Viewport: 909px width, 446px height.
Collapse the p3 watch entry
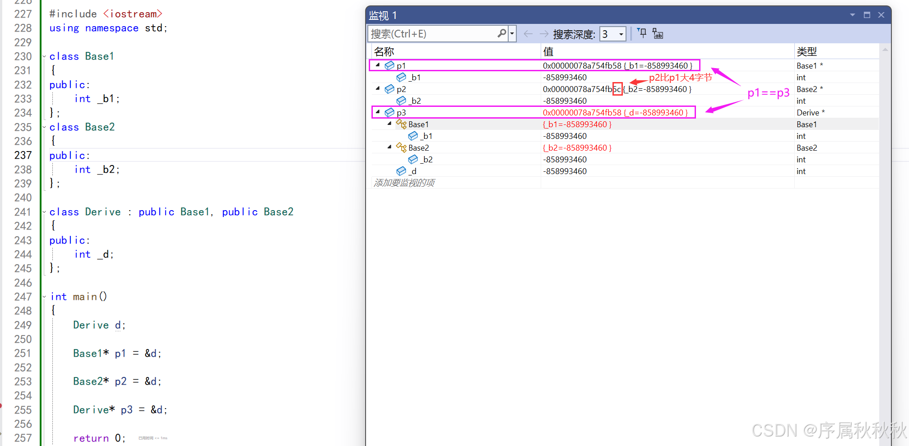(x=378, y=112)
